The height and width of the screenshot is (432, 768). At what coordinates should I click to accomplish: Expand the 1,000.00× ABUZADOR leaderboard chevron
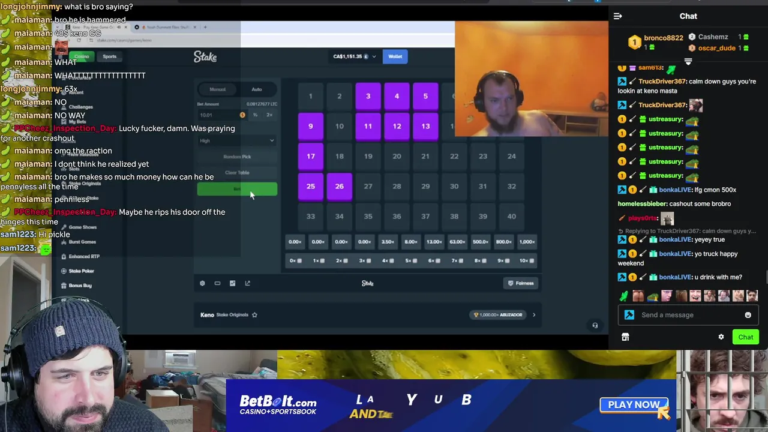[533, 314]
